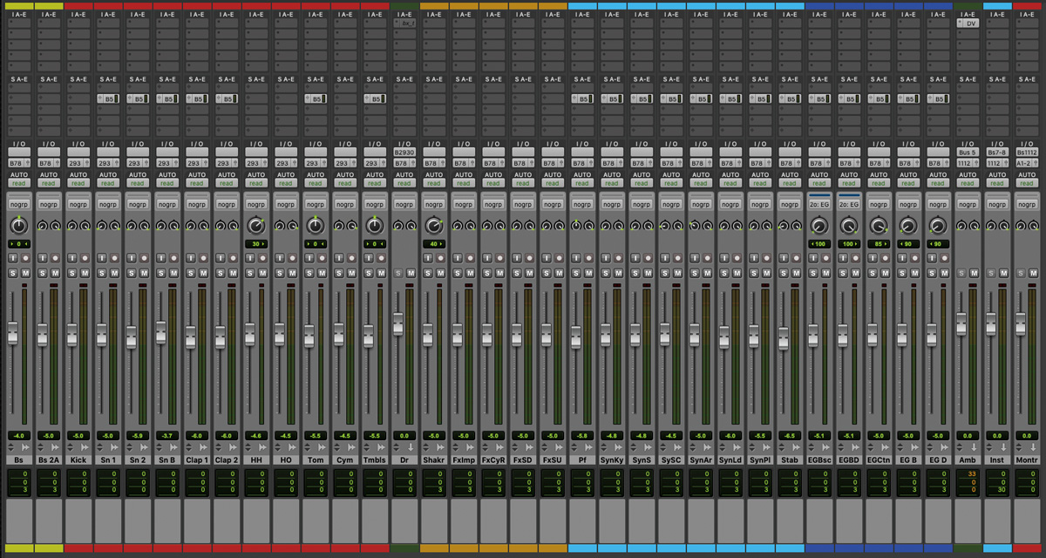The image size is (1046, 558).
Task: Open the B5 send on Tom track
Action: (x=316, y=99)
